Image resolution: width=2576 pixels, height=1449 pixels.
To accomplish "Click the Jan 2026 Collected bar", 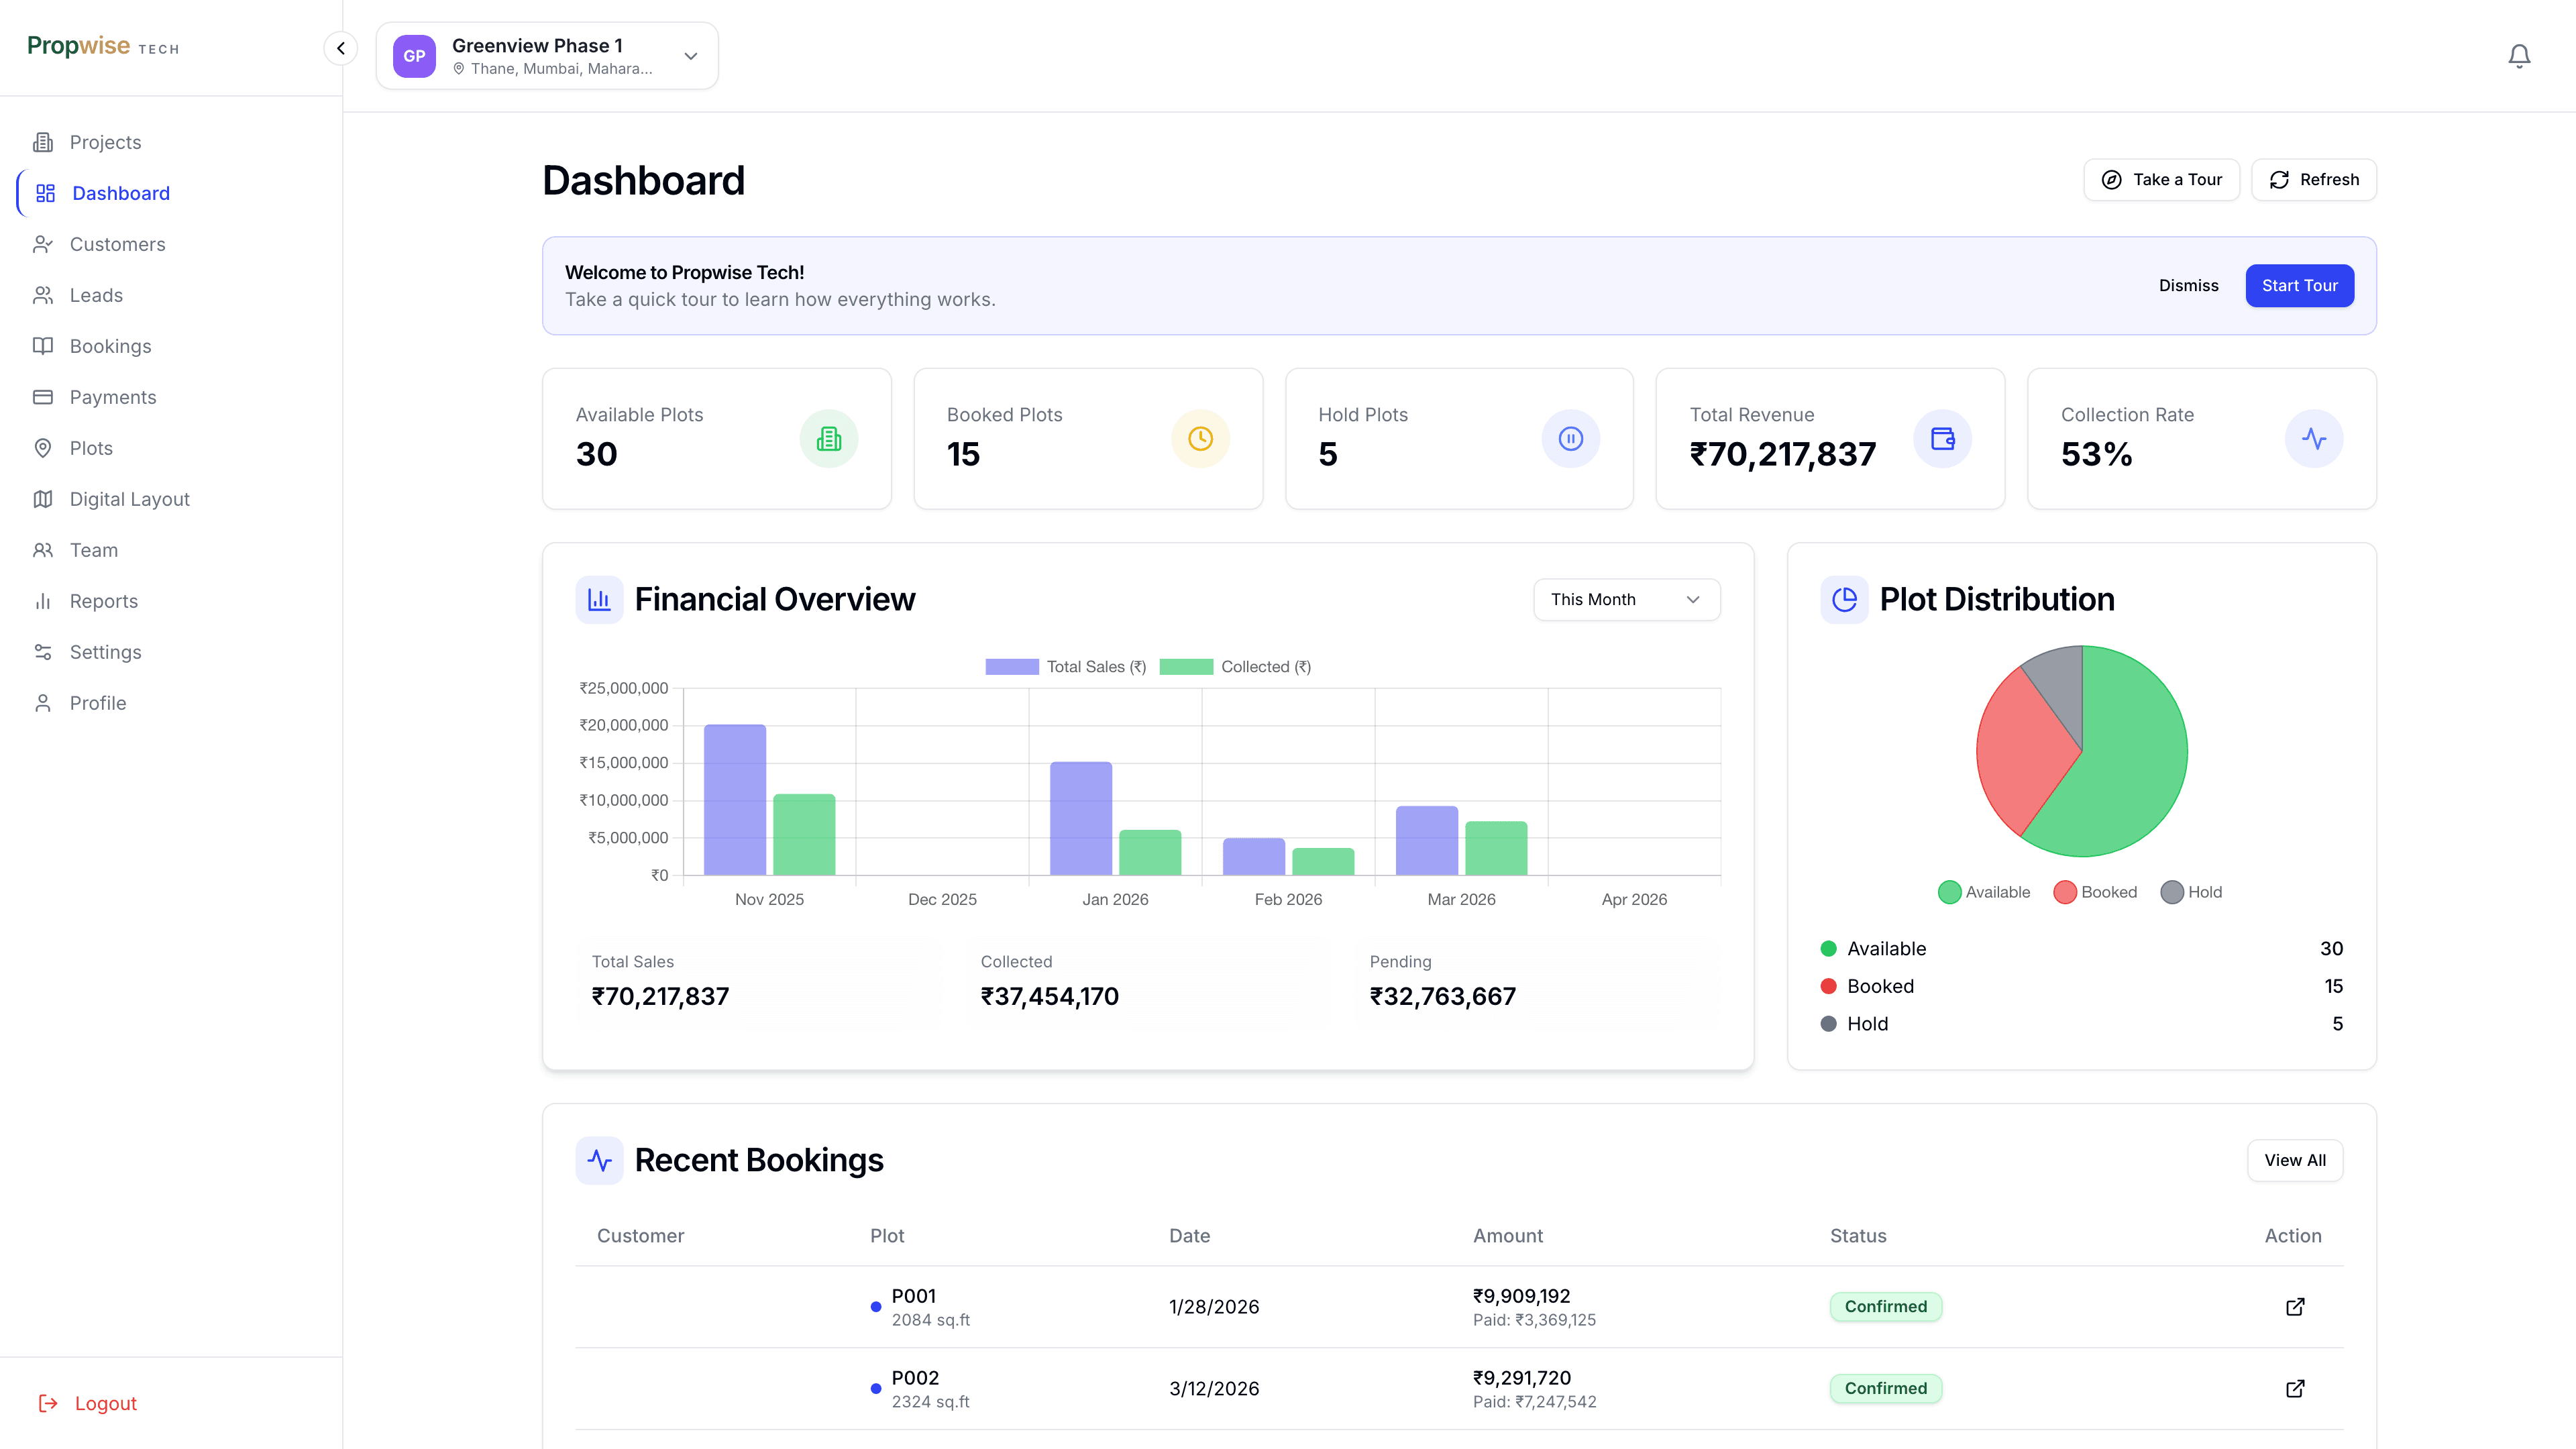I will 1150,853.
